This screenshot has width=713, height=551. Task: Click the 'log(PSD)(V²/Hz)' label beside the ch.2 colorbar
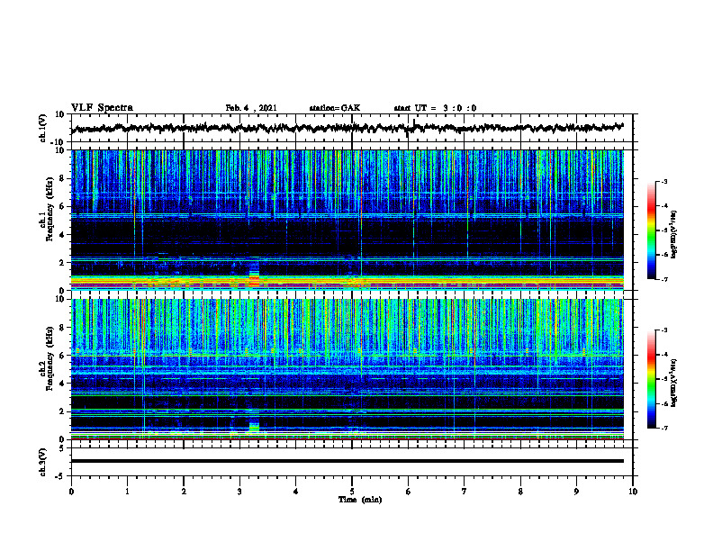674,383
